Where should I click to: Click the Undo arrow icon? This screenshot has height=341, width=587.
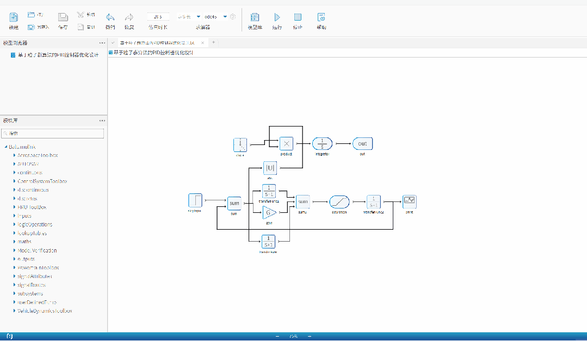[110, 17]
